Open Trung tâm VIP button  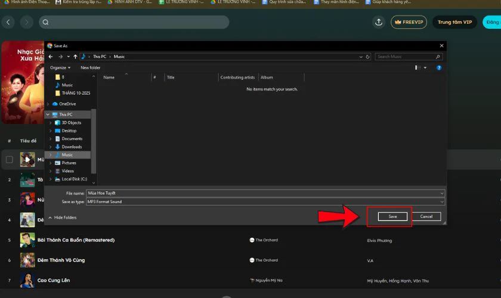point(454,22)
